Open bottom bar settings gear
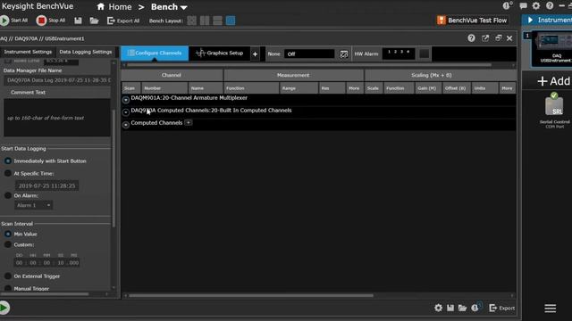 point(438,308)
